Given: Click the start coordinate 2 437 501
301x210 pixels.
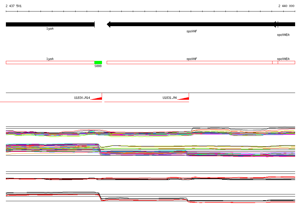Looking at the screenshot, I should (x=14, y=6).
